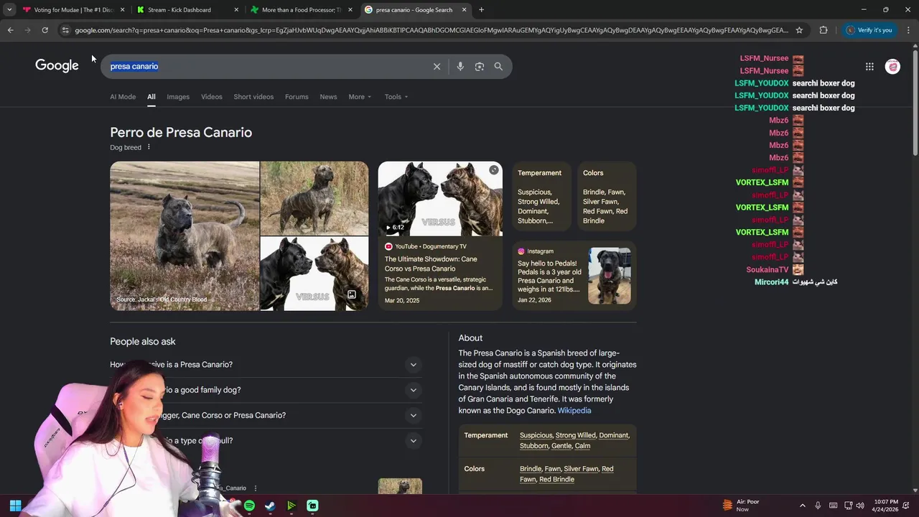This screenshot has width=919, height=517.
Task: Open the Colors info card
Action: pyautogui.click(x=607, y=196)
